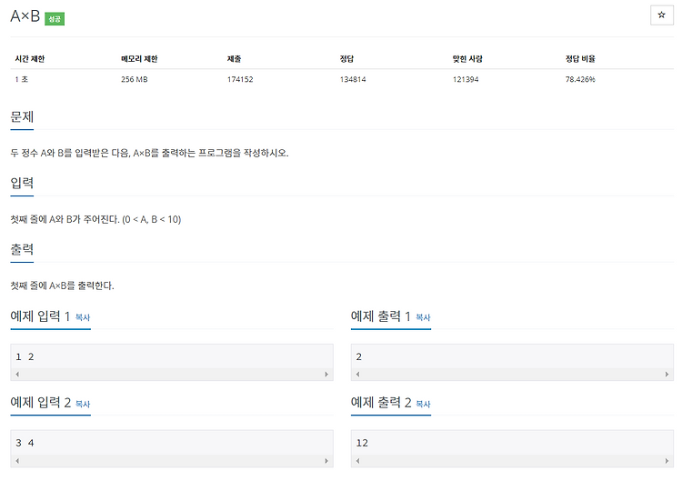
Task: Click the A×B problem title
Action: (25, 16)
